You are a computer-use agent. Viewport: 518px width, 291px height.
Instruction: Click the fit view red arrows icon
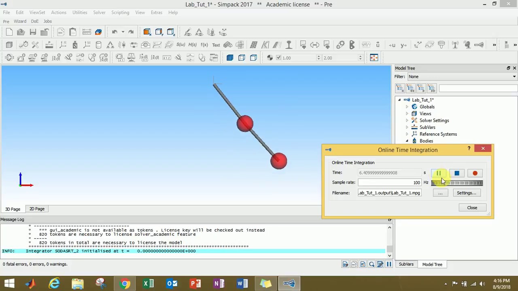pyautogui.click(x=374, y=58)
